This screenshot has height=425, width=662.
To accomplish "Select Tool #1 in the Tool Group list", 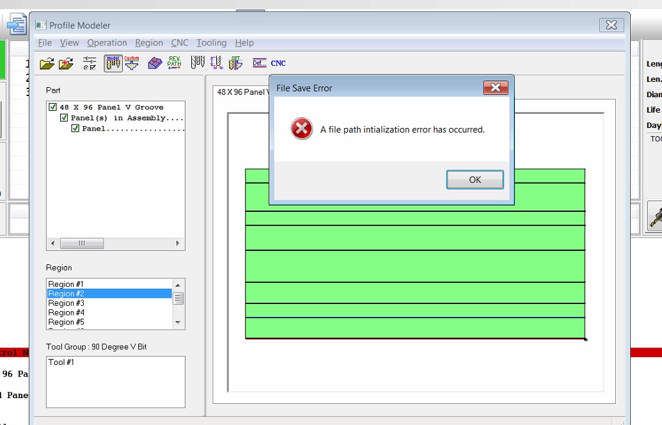I will pos(61,362).
